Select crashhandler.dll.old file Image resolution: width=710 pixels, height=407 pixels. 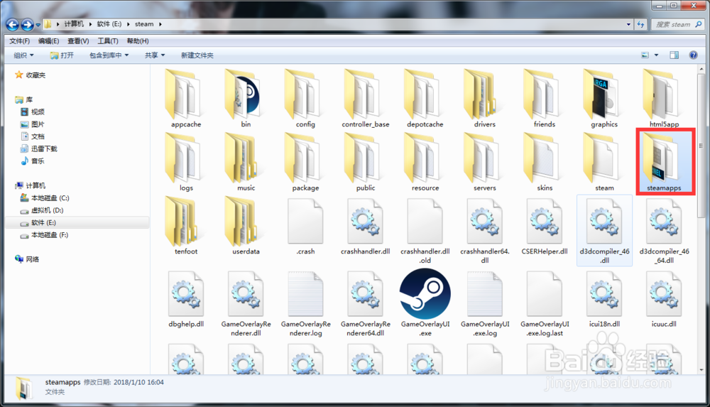coord(425,230)
